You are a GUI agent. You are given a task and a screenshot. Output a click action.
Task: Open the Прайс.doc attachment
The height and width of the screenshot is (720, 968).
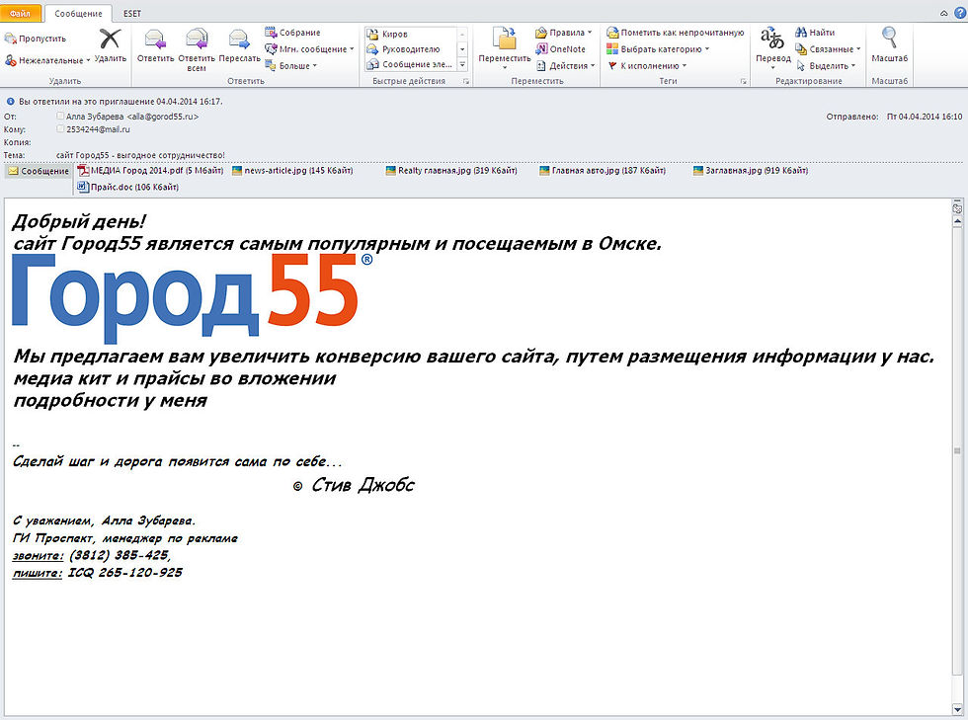click(x=128, y=187)
